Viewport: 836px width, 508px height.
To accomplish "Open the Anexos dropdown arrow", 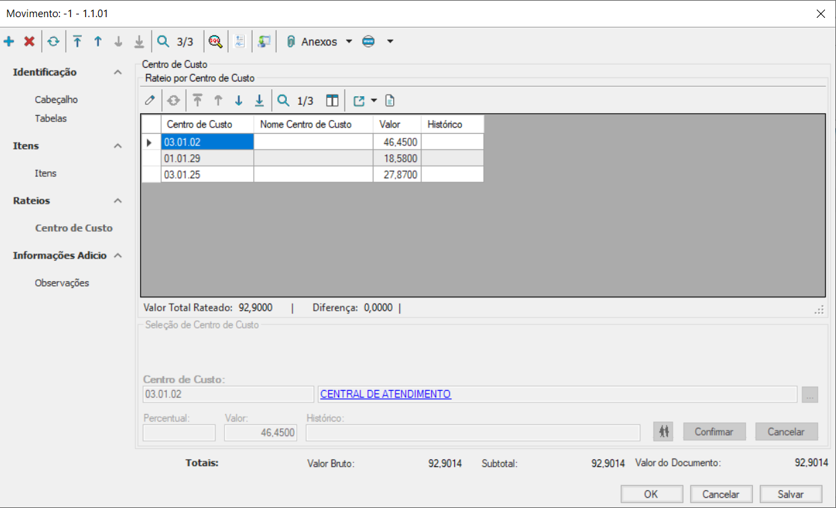I will click(x=349, y=42).
